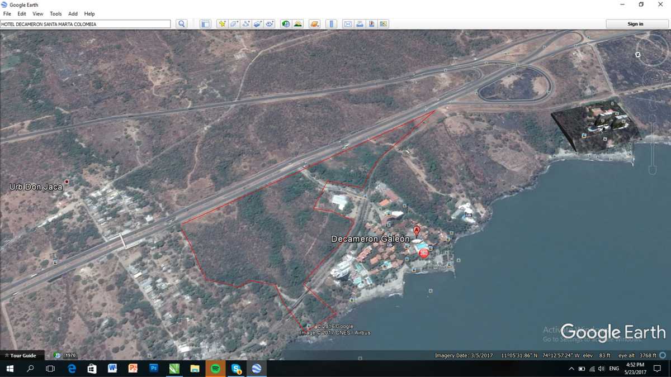Image resolution: width=671 pixels, height=377 pixels.
Task: Open the Add menu
Action: (x=73, y=13)
